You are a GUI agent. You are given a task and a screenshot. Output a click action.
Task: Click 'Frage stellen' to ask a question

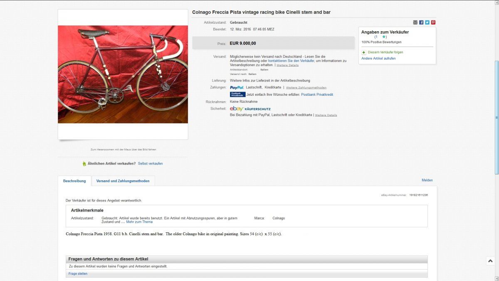78,274
